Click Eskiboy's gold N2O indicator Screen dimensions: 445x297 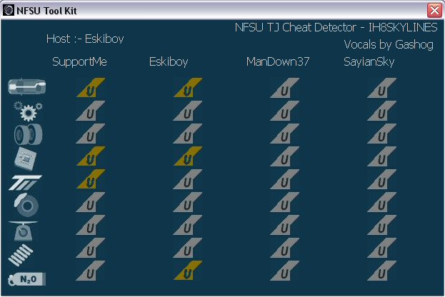tap(188, 271)
